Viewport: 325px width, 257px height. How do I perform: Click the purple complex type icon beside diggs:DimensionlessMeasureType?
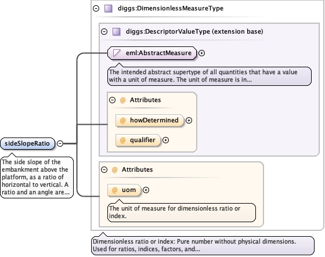[108, 9]
